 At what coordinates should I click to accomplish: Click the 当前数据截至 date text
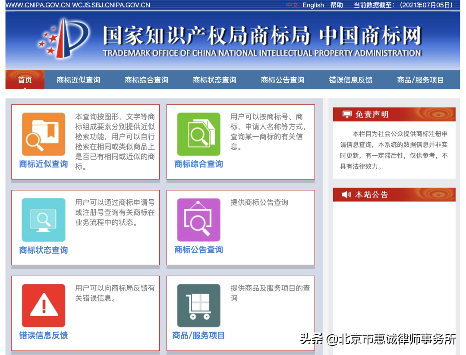click(403, 5)
